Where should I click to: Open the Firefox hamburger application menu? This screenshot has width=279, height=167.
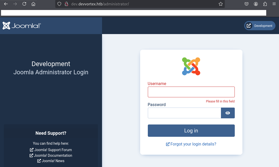(274, 4)
